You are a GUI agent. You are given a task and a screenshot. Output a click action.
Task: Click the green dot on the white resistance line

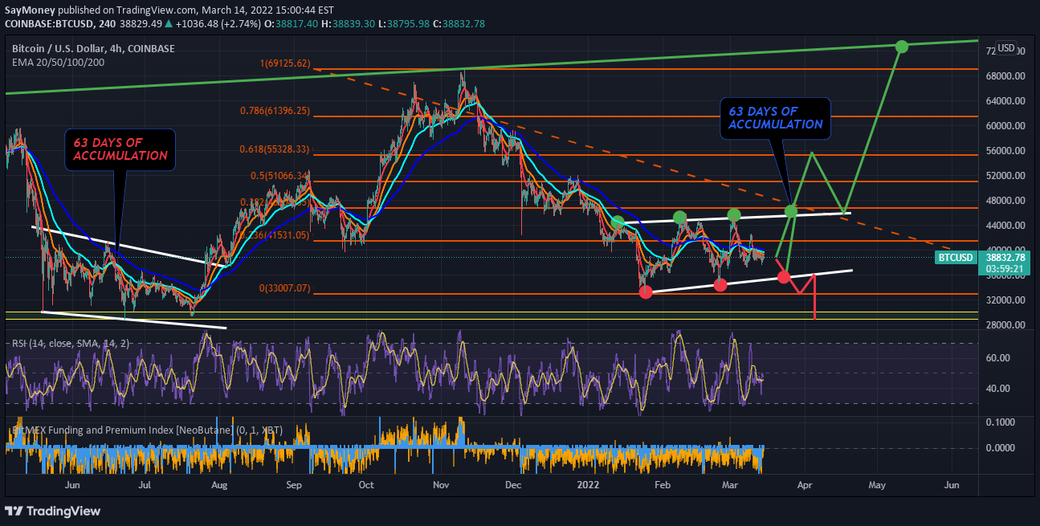[679, 216]
